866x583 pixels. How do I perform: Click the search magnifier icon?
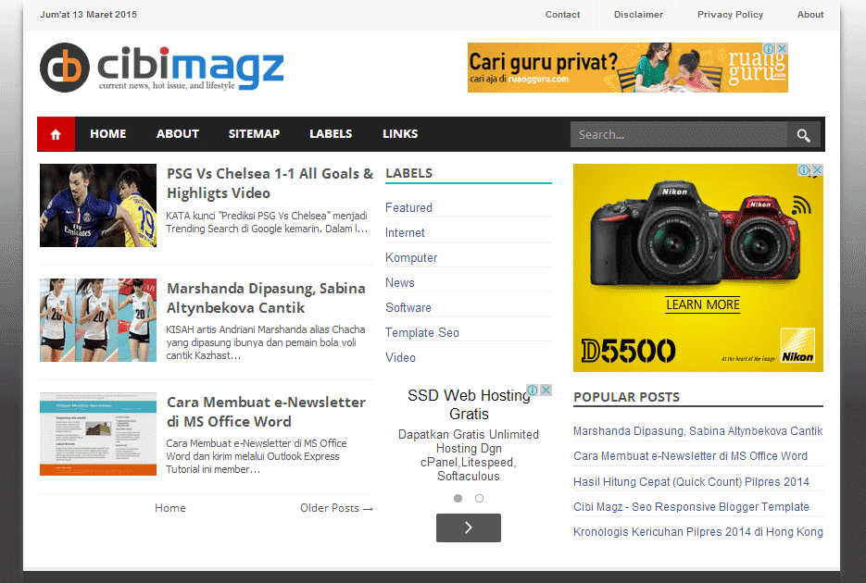pyautogui.click(x=804, y=134)
